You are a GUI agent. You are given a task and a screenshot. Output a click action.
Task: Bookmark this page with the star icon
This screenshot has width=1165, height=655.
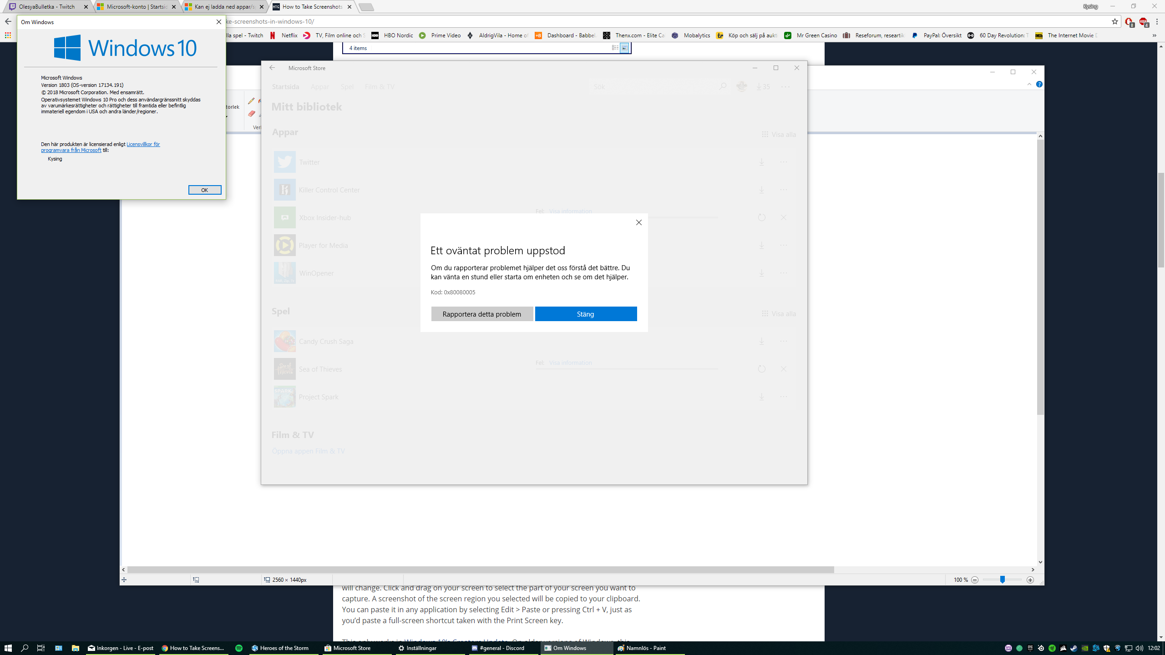[x=1115, y=21]
